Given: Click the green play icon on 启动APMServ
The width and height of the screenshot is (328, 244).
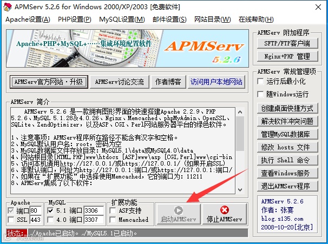Looking at the screenshot, I should 179,210.
